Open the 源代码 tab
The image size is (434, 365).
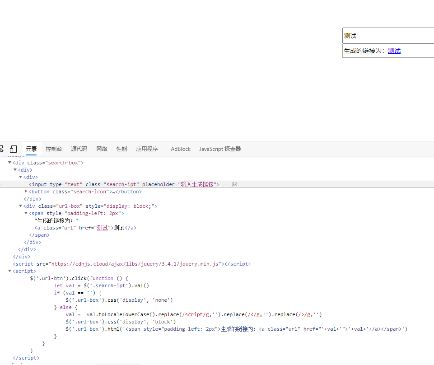(79, 149)
